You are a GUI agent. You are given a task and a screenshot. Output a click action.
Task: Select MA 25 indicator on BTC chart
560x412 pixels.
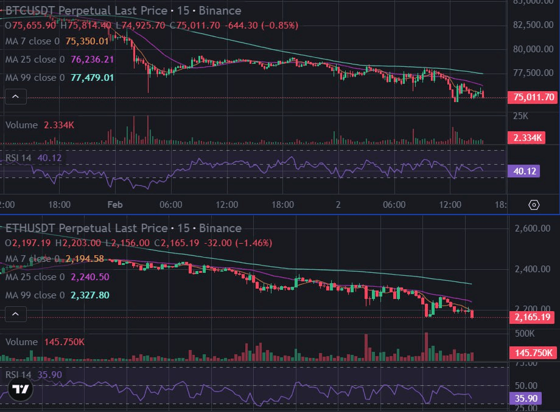35,59
